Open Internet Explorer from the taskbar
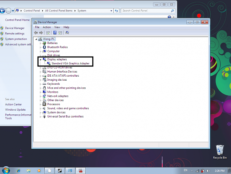231x174 pixels. (18, 171)
